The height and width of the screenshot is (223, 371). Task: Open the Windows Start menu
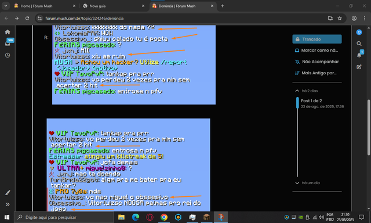[x=7, y=217]
